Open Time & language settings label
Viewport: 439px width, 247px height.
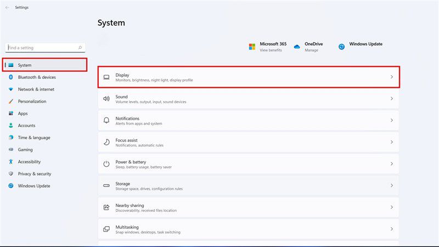(34, 138)
